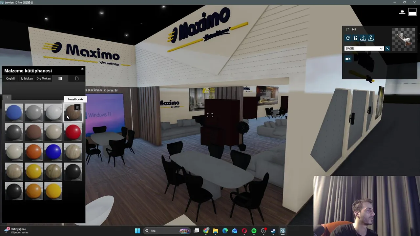Save the material set with the down-arrow bucket icon
This screenshot has height=236, width=420.
tap(371, 38)
